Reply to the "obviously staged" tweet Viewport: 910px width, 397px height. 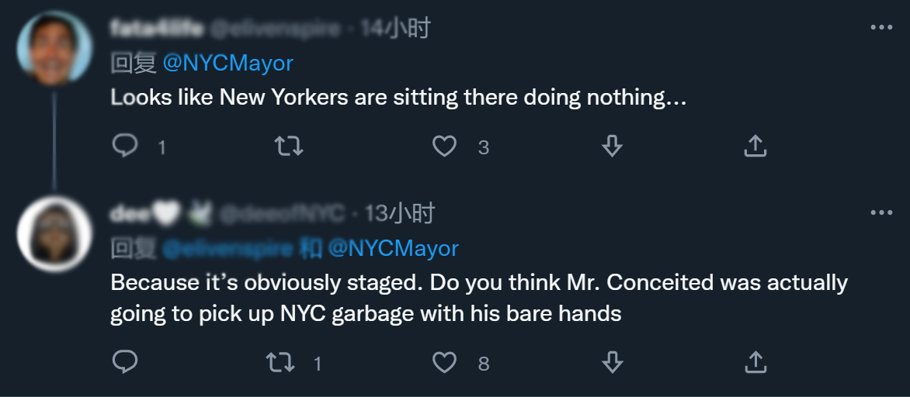click(x=125, y=361)
